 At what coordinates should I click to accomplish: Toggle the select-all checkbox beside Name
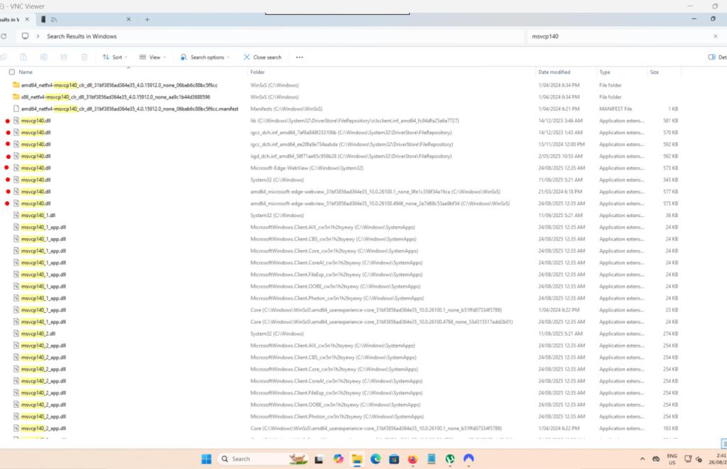pyautogui.click(x=11, y=72)
